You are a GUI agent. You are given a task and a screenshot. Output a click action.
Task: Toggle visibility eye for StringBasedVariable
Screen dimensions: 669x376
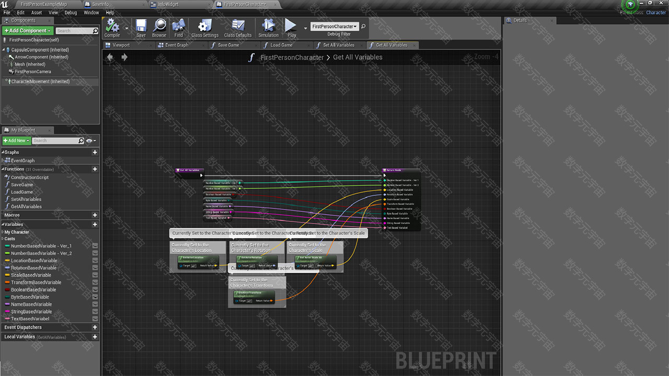pos(95,312)
